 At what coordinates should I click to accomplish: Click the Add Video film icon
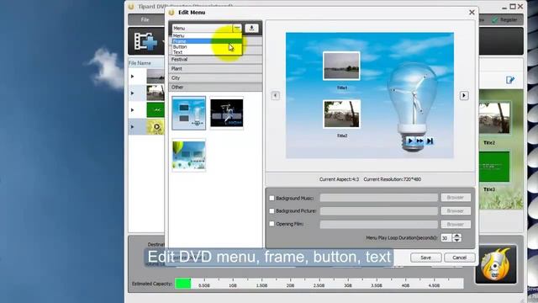[x=145, y=41]
